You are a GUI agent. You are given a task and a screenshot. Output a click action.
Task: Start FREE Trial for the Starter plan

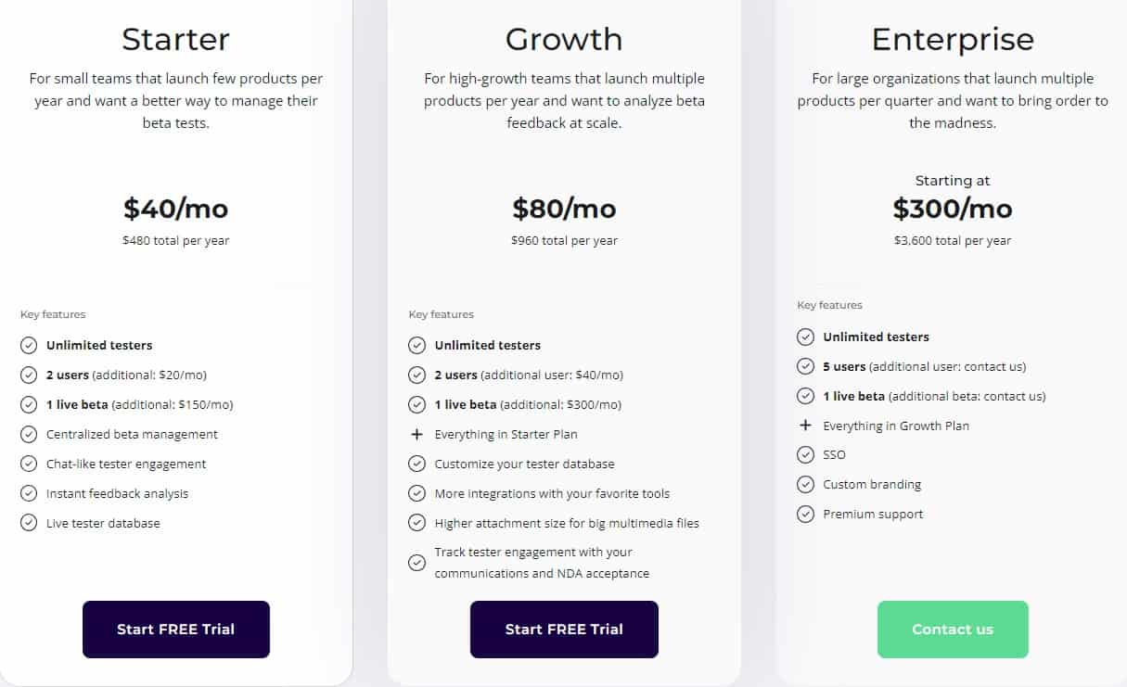(175, 629)
